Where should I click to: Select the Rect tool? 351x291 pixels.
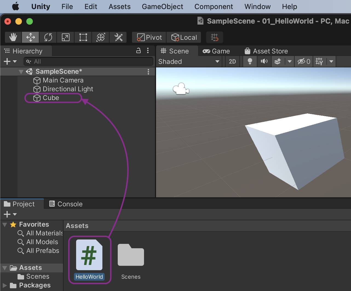click(x=83, y=37)
